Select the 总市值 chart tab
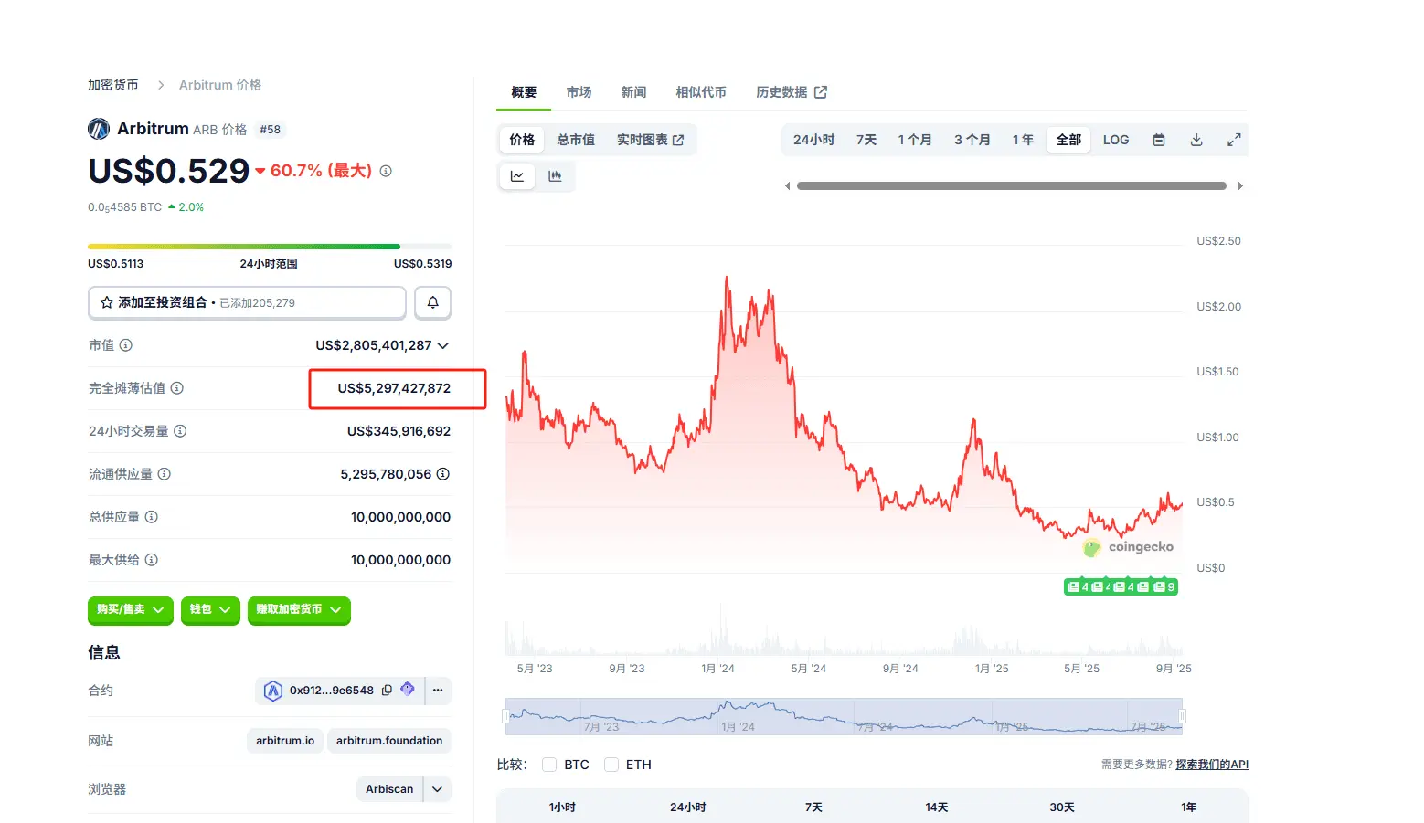This screenshot has height=823, width=1424. tap(576, 140)
